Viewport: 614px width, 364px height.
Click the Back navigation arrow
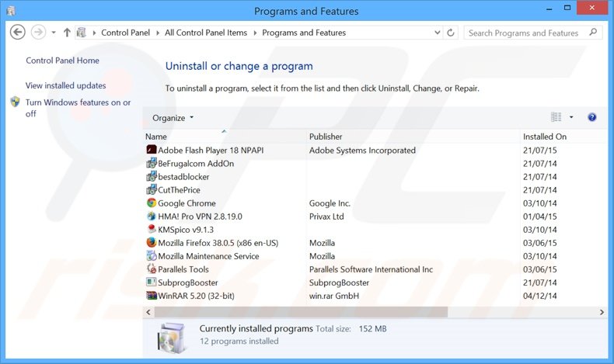pos(18,33)
